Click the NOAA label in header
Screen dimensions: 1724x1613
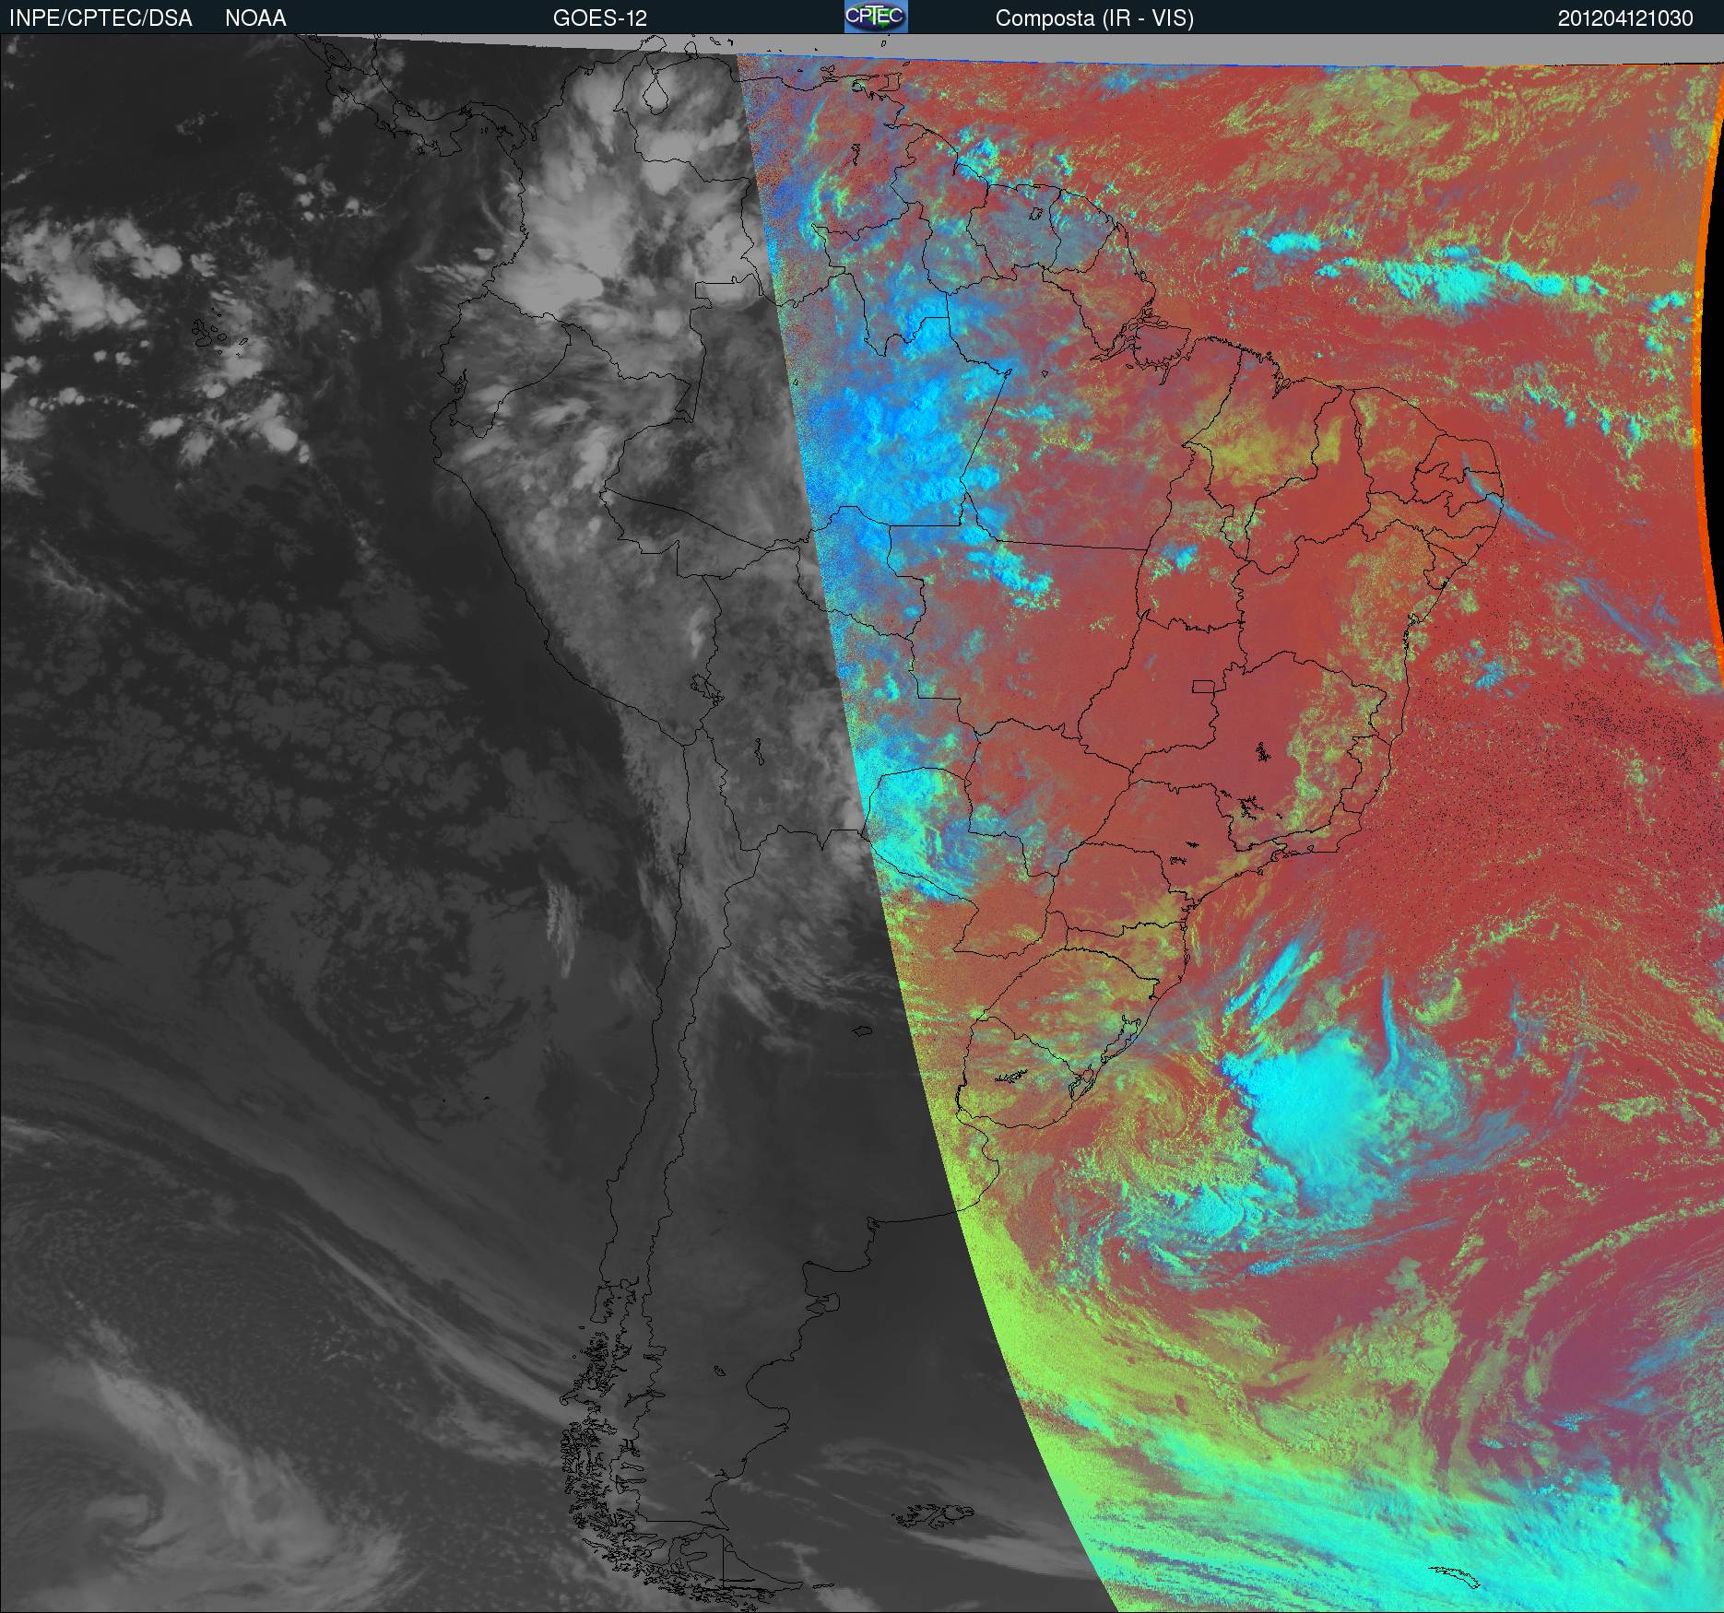255,18
